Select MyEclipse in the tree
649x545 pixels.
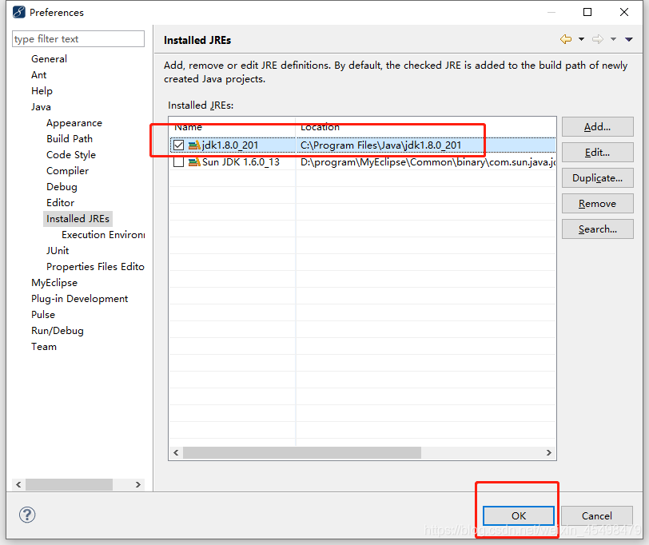point(54,283)
